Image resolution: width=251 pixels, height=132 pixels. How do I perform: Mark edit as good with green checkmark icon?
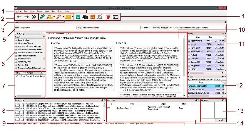[x=42, y=17]
